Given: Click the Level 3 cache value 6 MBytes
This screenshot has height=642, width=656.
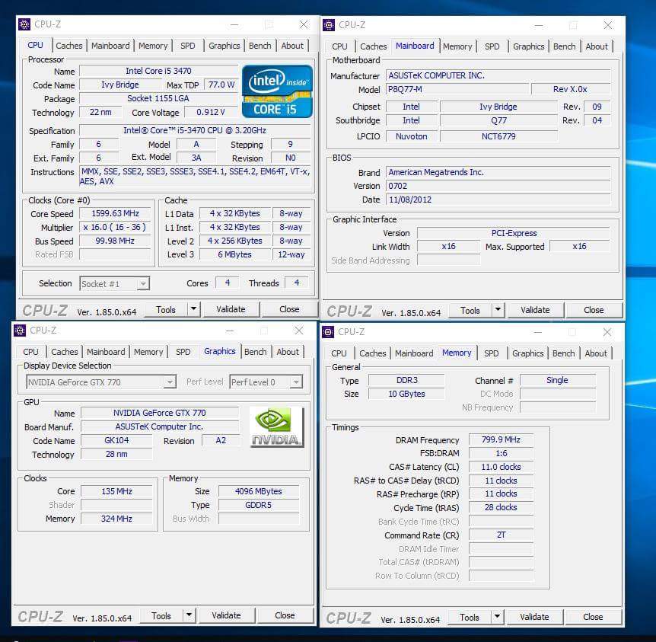Looking at the screenshot, I should (x=234, y=254).
